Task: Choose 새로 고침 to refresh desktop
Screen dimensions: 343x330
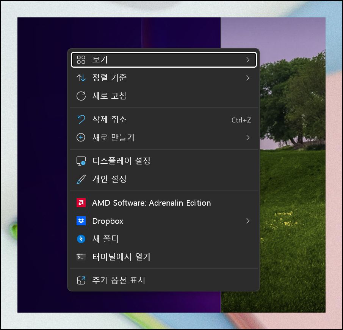Action: (x=164, y=96)
